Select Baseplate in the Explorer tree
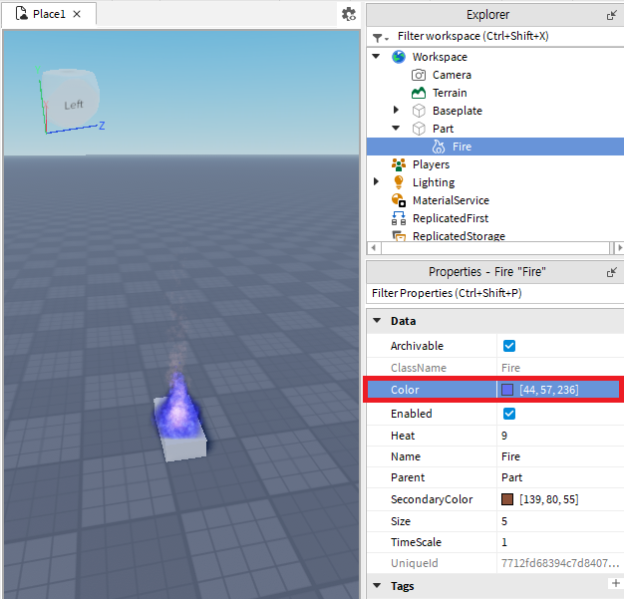This screenshot has height=599, width=624. pos(458,111)
